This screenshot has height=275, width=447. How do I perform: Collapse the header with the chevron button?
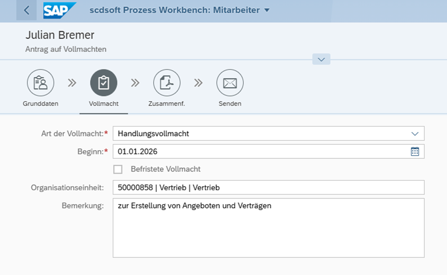click(x=321, y=59)
